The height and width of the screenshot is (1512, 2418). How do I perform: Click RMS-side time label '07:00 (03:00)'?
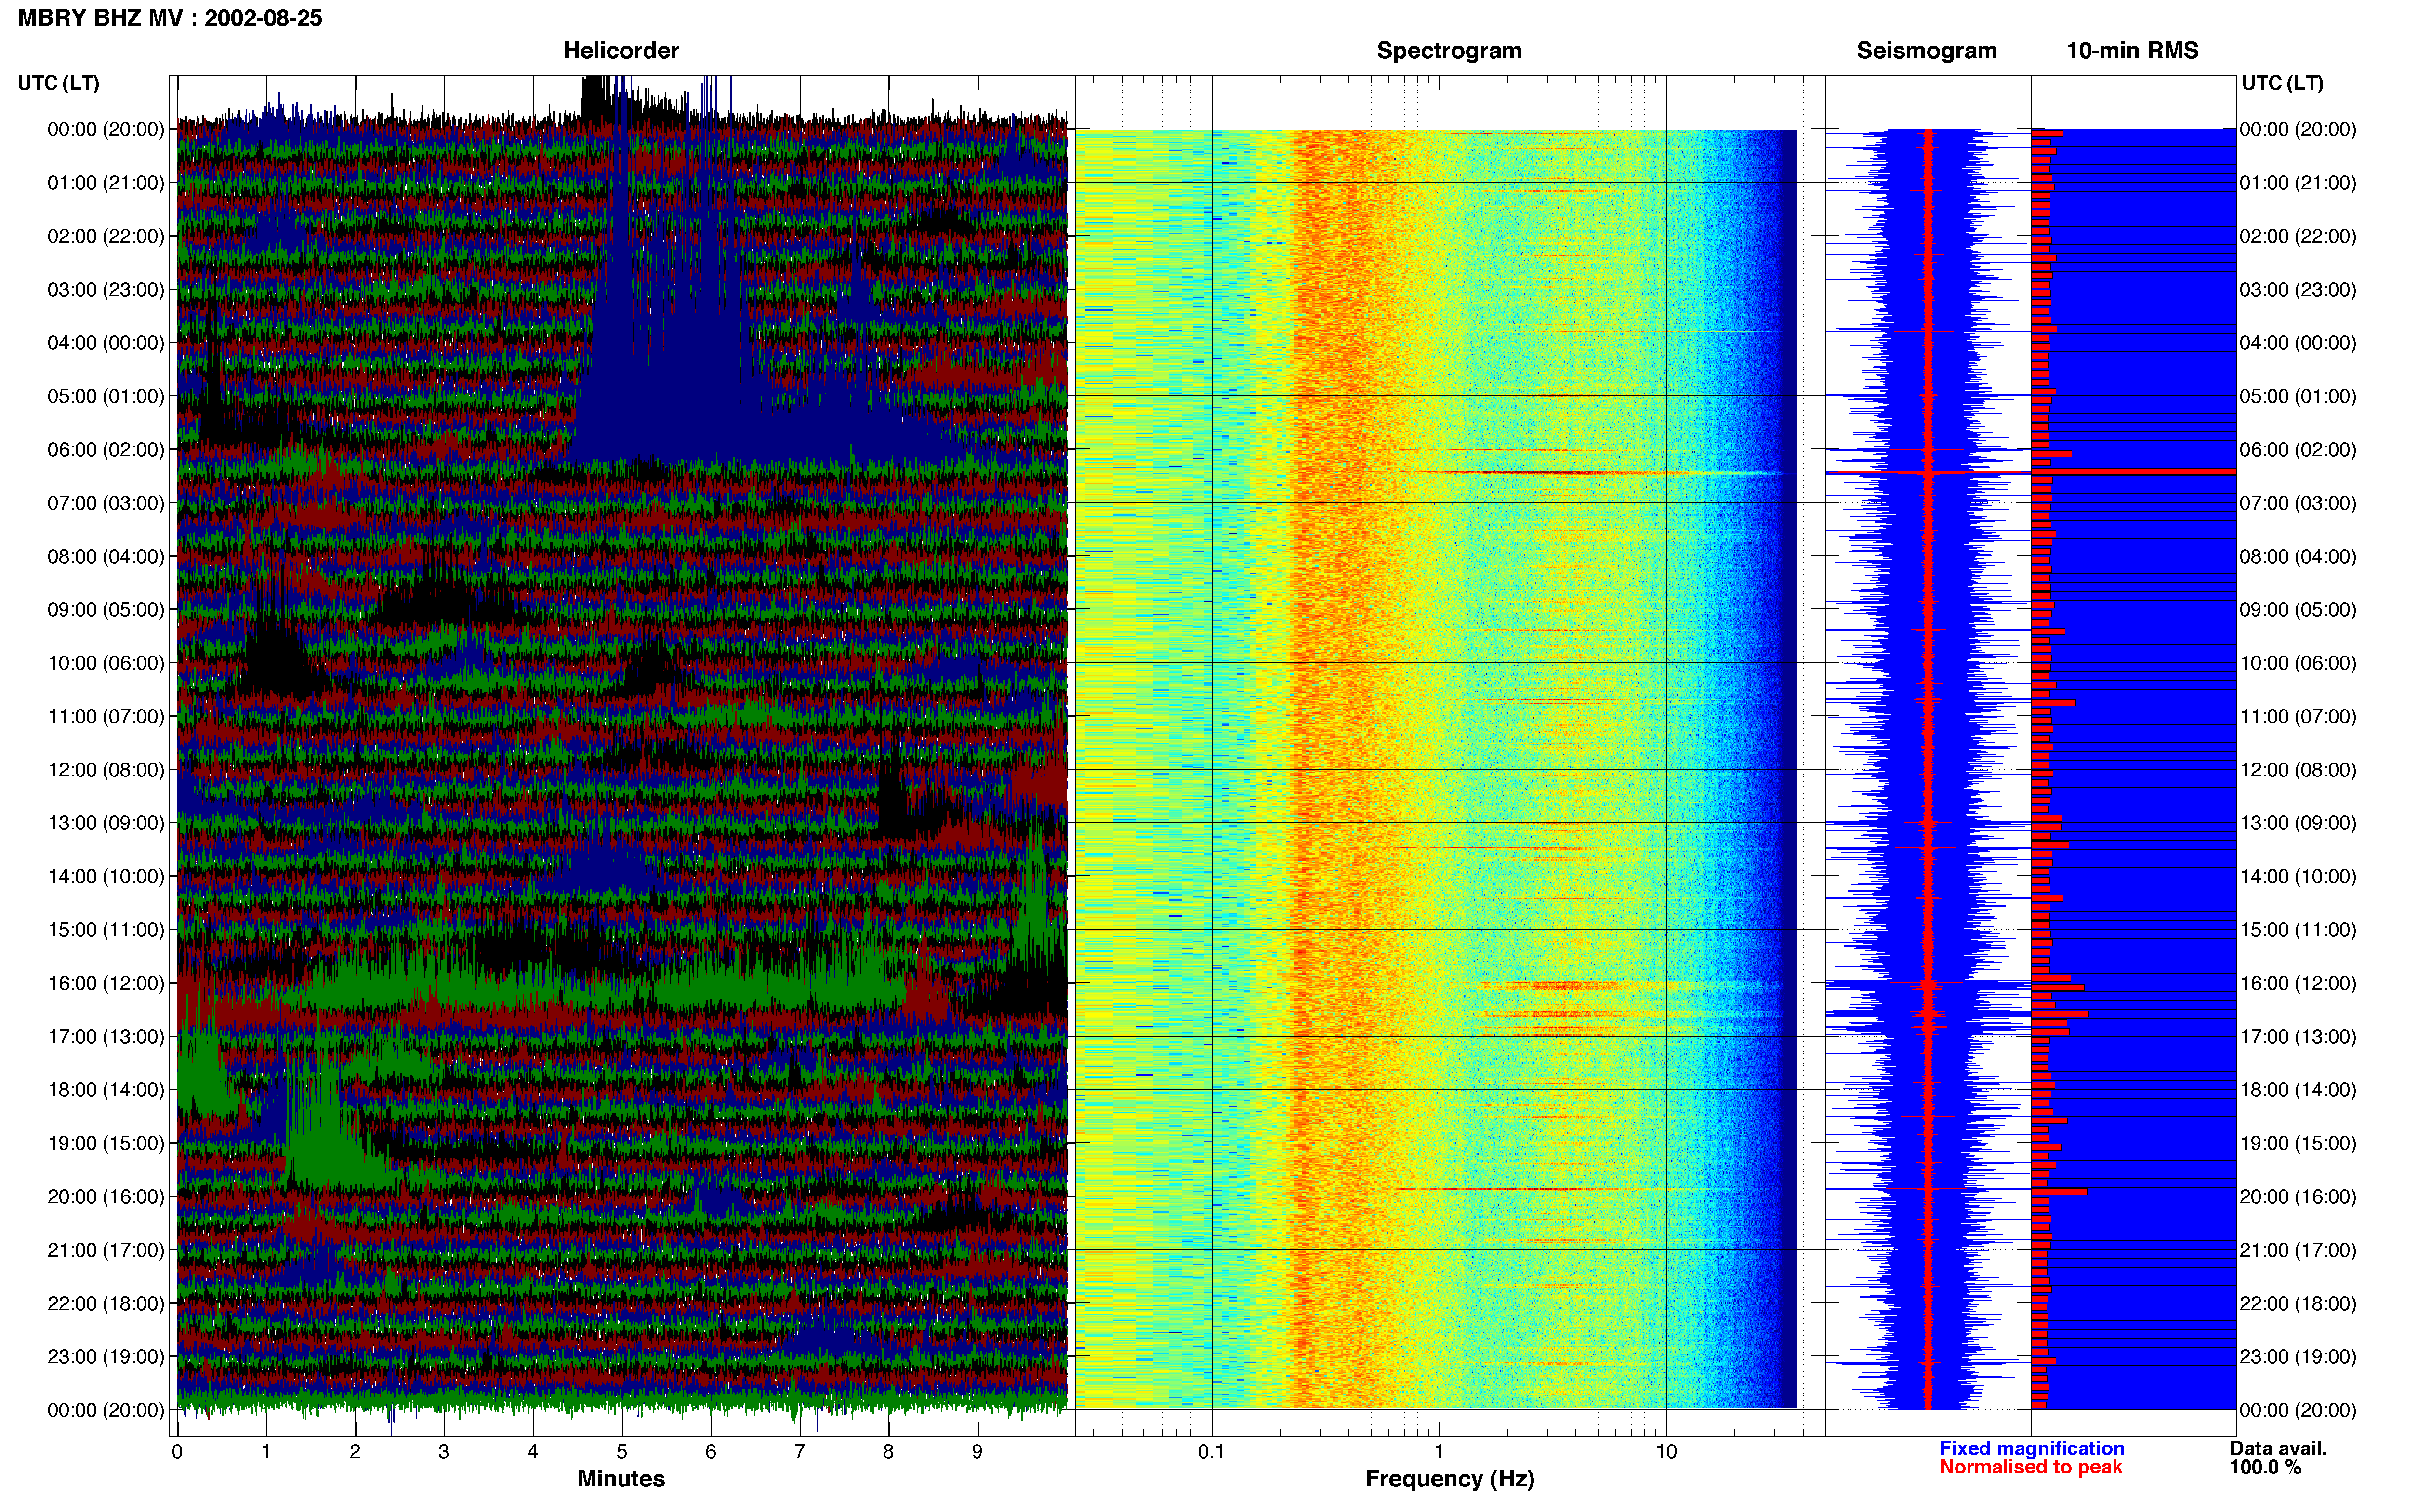[2298, 503]
